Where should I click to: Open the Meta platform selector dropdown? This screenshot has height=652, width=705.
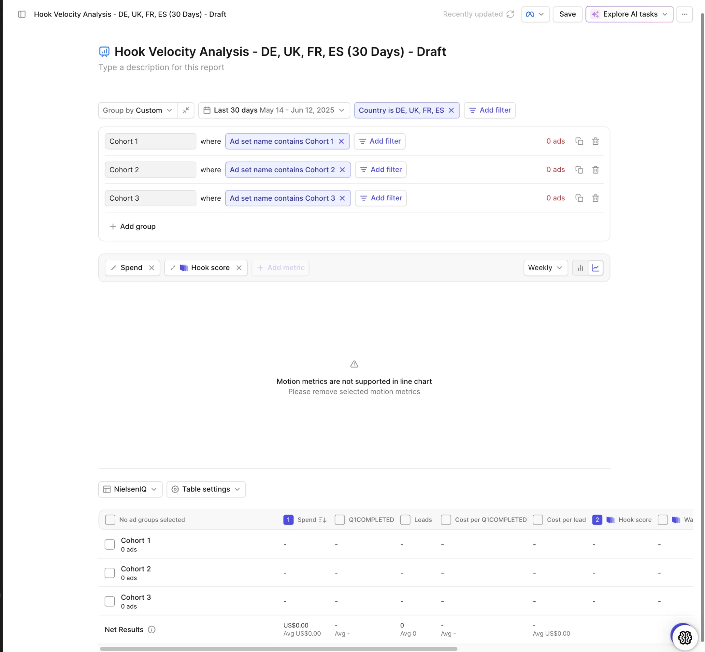pyautogui.click(x=535, y=14)
